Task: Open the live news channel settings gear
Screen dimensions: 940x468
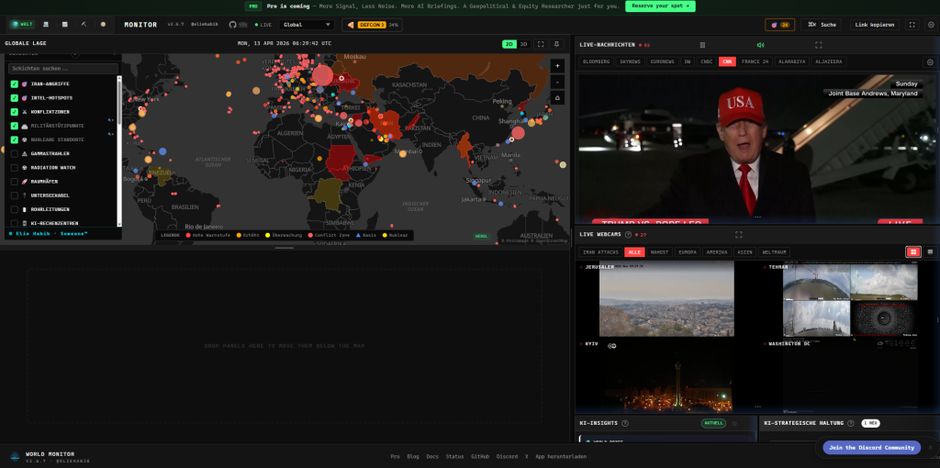Action: [929, 61]
